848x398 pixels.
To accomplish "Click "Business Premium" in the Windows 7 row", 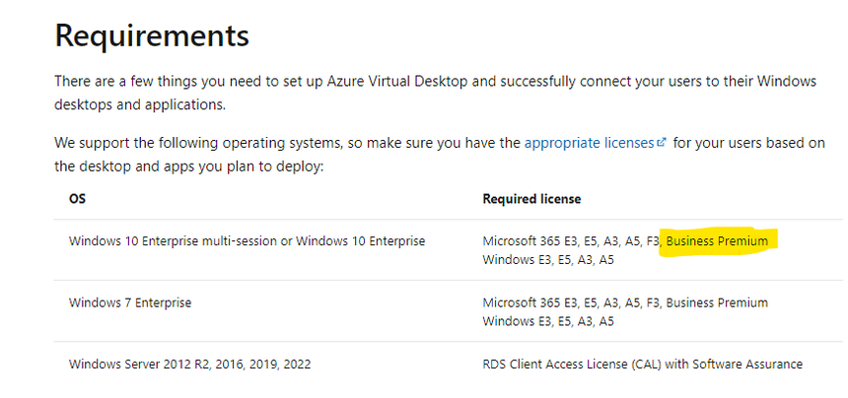I will [717, 302].
